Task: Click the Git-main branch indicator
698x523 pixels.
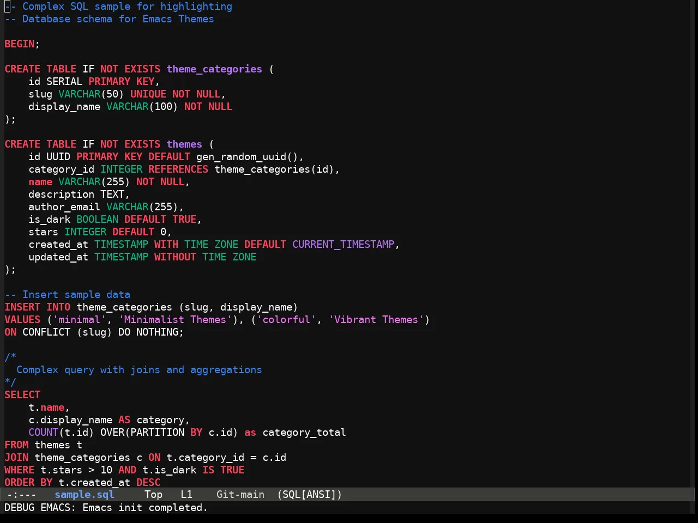Action: pyautogui.click(x=240, y=495)
